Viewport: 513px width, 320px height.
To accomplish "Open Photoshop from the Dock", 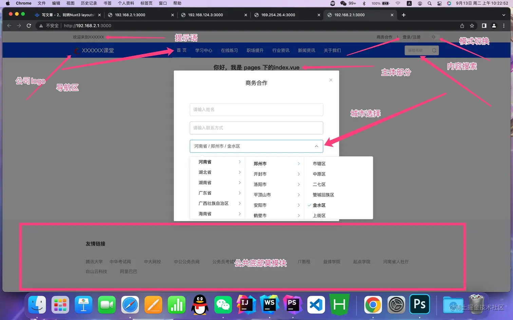I will click(x=420, y=304).
